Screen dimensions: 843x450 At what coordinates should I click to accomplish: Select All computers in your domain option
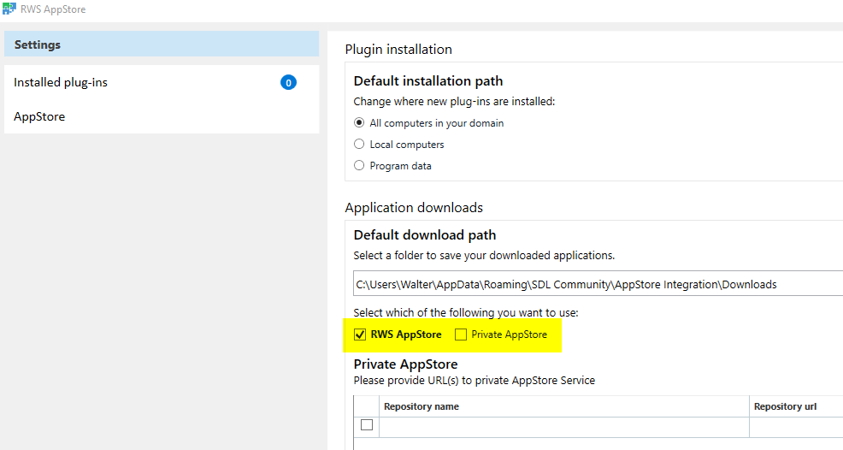[359, 122]
